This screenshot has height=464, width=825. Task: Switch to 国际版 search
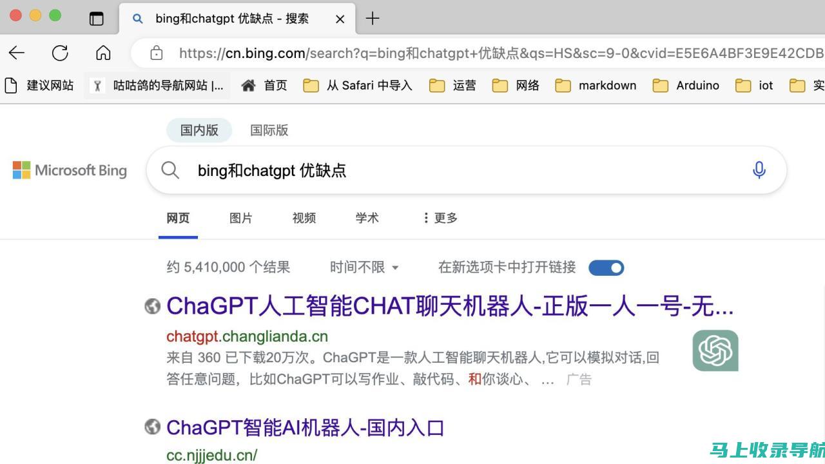point(269,130)
